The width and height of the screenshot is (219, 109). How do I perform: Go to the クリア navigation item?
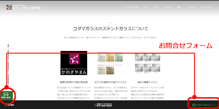(x=157, y=7)
